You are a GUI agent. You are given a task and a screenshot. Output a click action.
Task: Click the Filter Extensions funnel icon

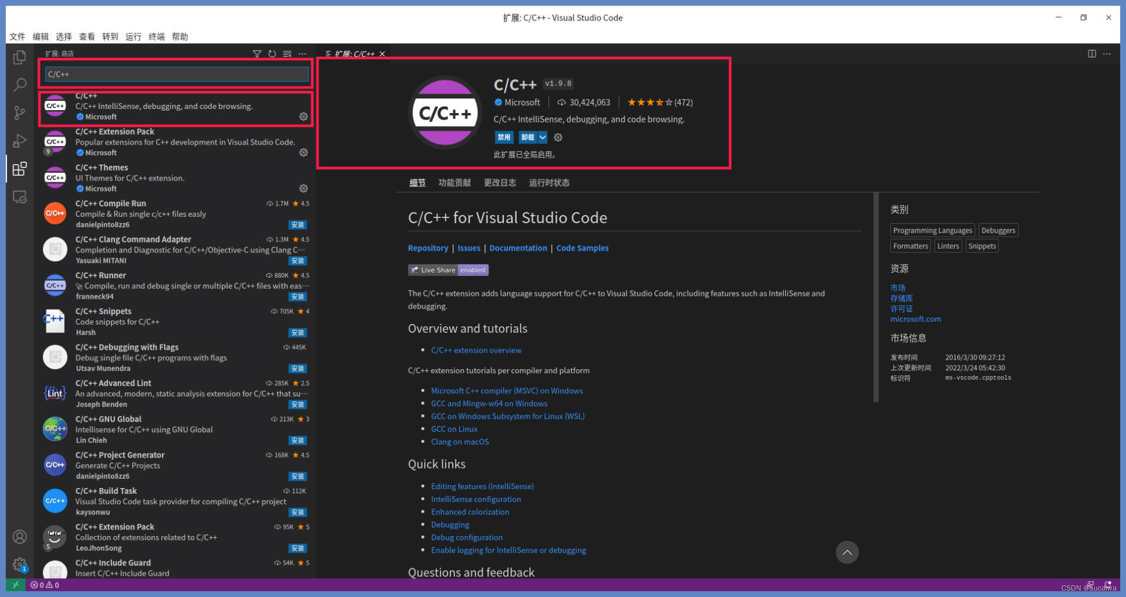(x=257, y=53)
